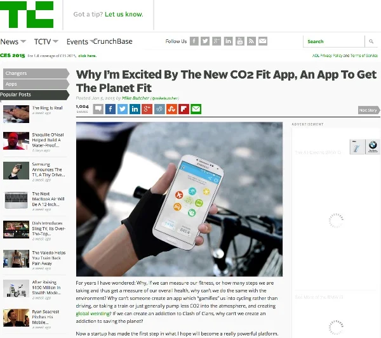Click the search magnifier button
The image size is (381, 338).
[371, 41]
